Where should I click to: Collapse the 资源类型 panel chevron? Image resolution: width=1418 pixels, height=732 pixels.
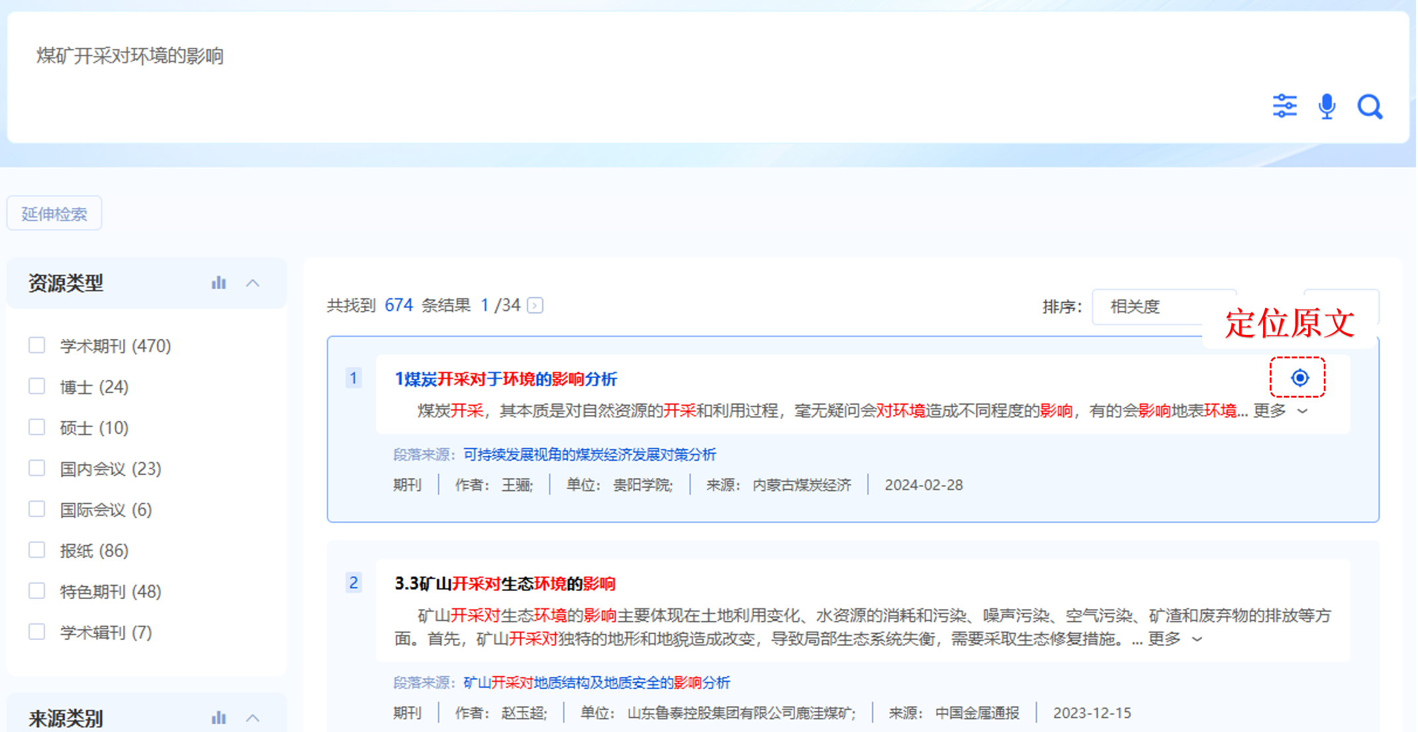253,283
